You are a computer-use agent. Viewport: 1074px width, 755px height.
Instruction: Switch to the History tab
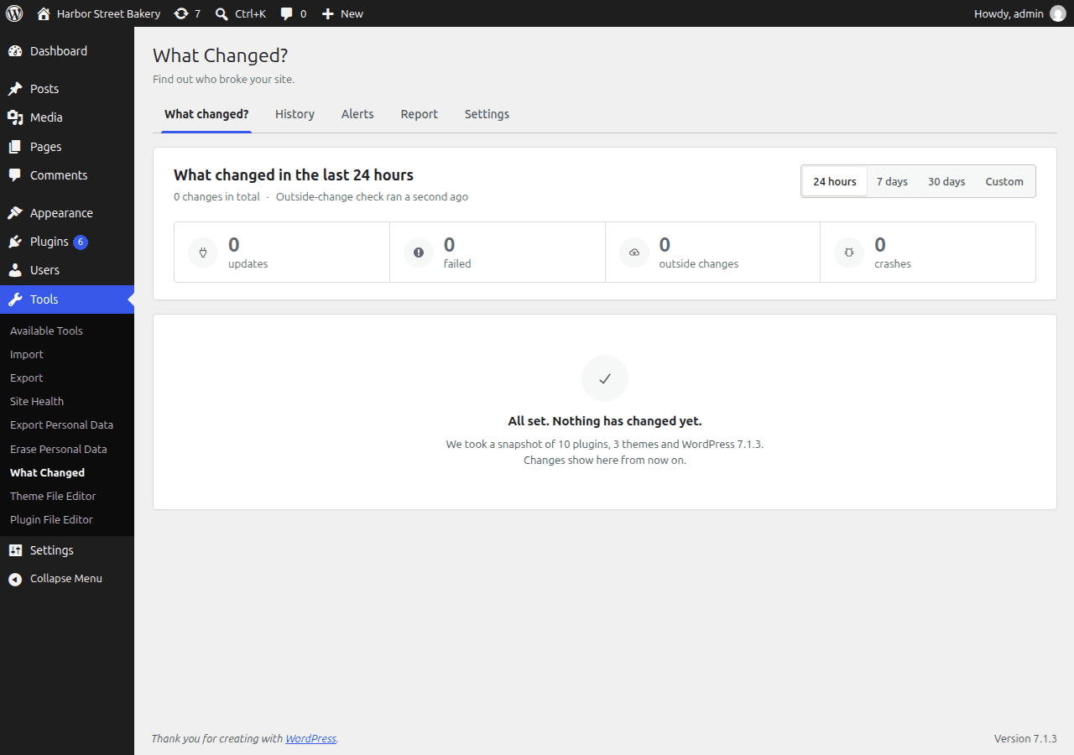[x=295, y=114]
